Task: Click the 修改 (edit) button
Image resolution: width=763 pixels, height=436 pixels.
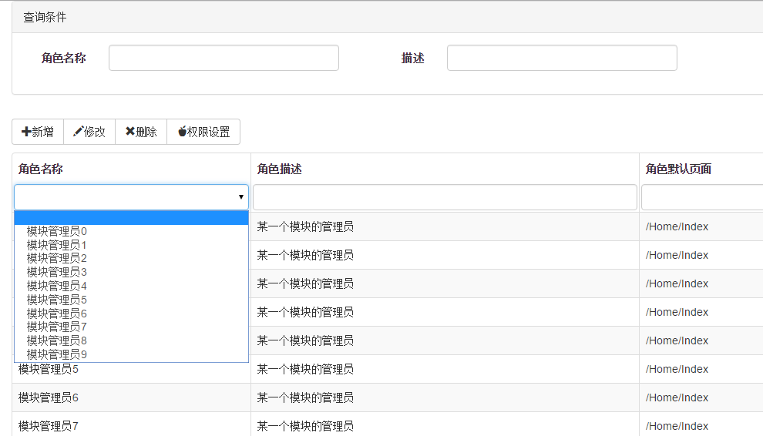Action: coord(89,132)
